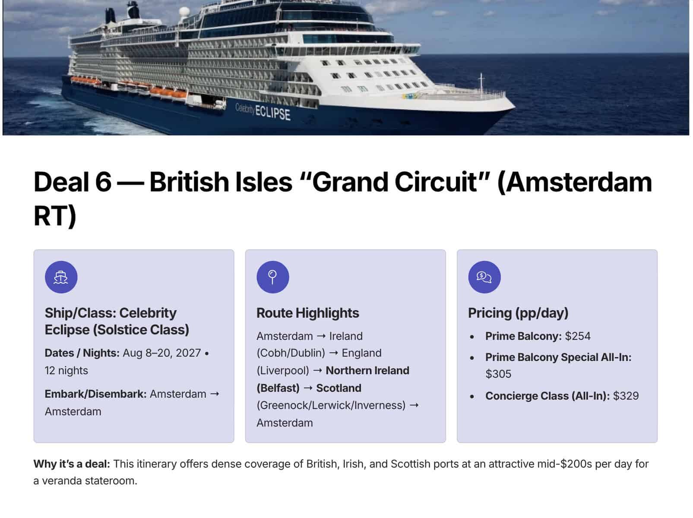Click the 'Why it's a deal:' bold label
Viewport: 693px width, 518px height.
(72, 464)
